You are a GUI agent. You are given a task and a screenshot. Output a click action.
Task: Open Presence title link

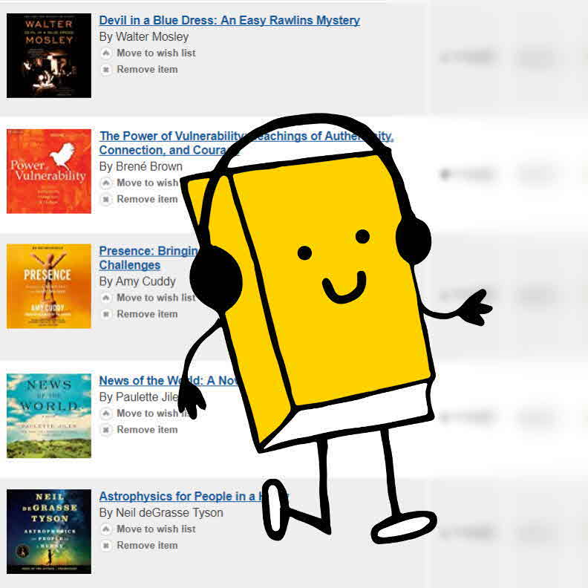pyautogui.click(x=149, y=258)
